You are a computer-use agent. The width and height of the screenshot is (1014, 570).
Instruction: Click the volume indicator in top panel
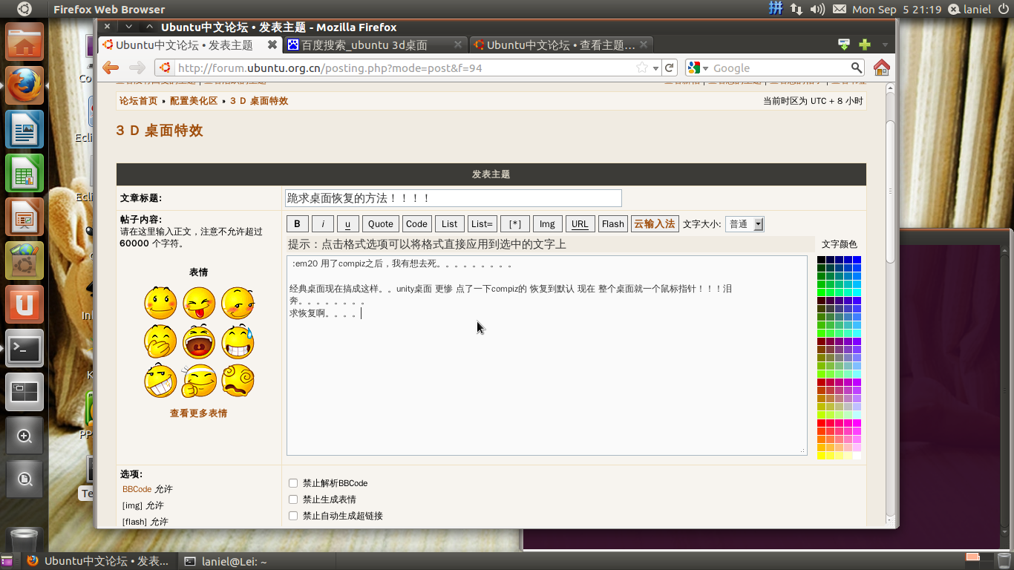click(818, 9)
